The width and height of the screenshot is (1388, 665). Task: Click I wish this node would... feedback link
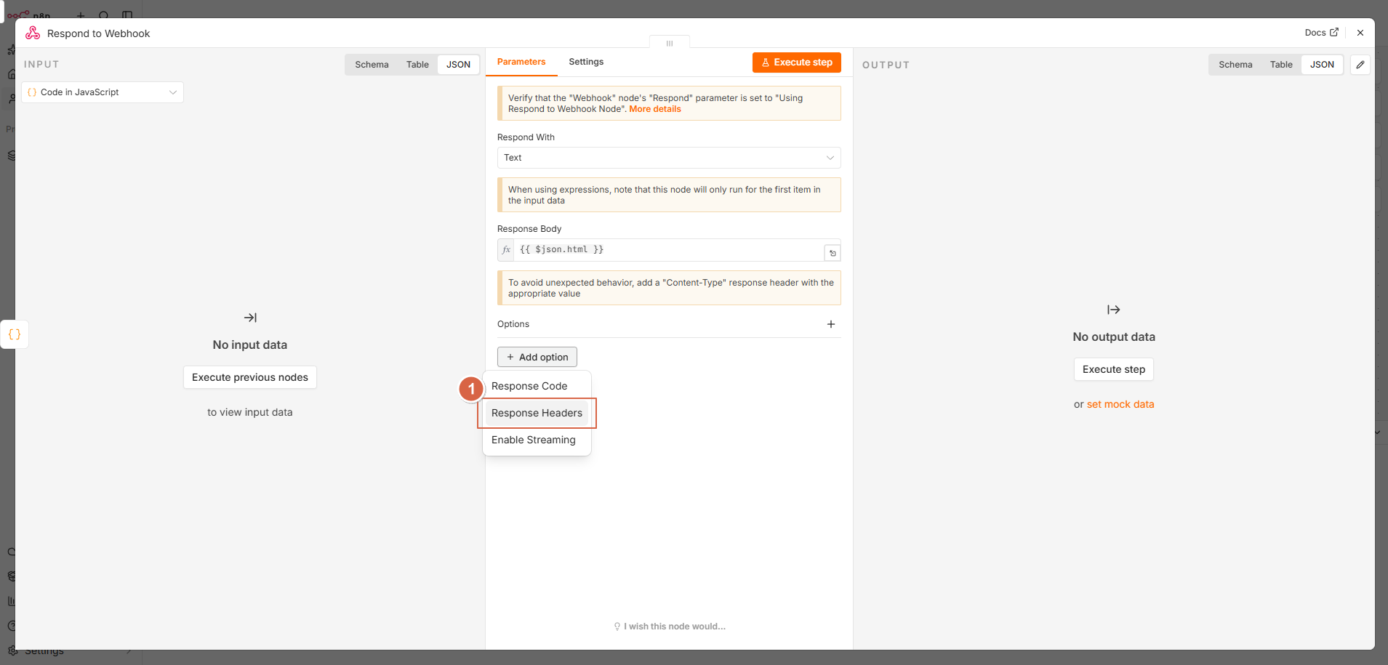point(670,626)
